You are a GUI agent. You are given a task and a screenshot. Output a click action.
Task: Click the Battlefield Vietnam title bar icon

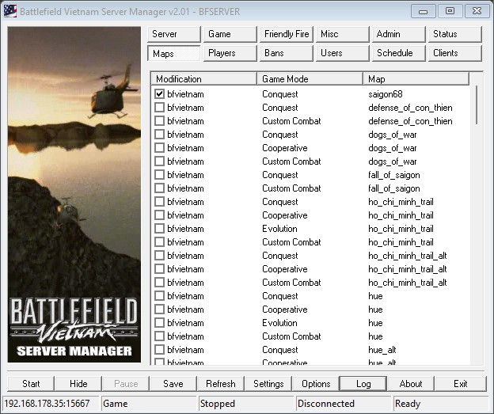click(x=11, y=11)
